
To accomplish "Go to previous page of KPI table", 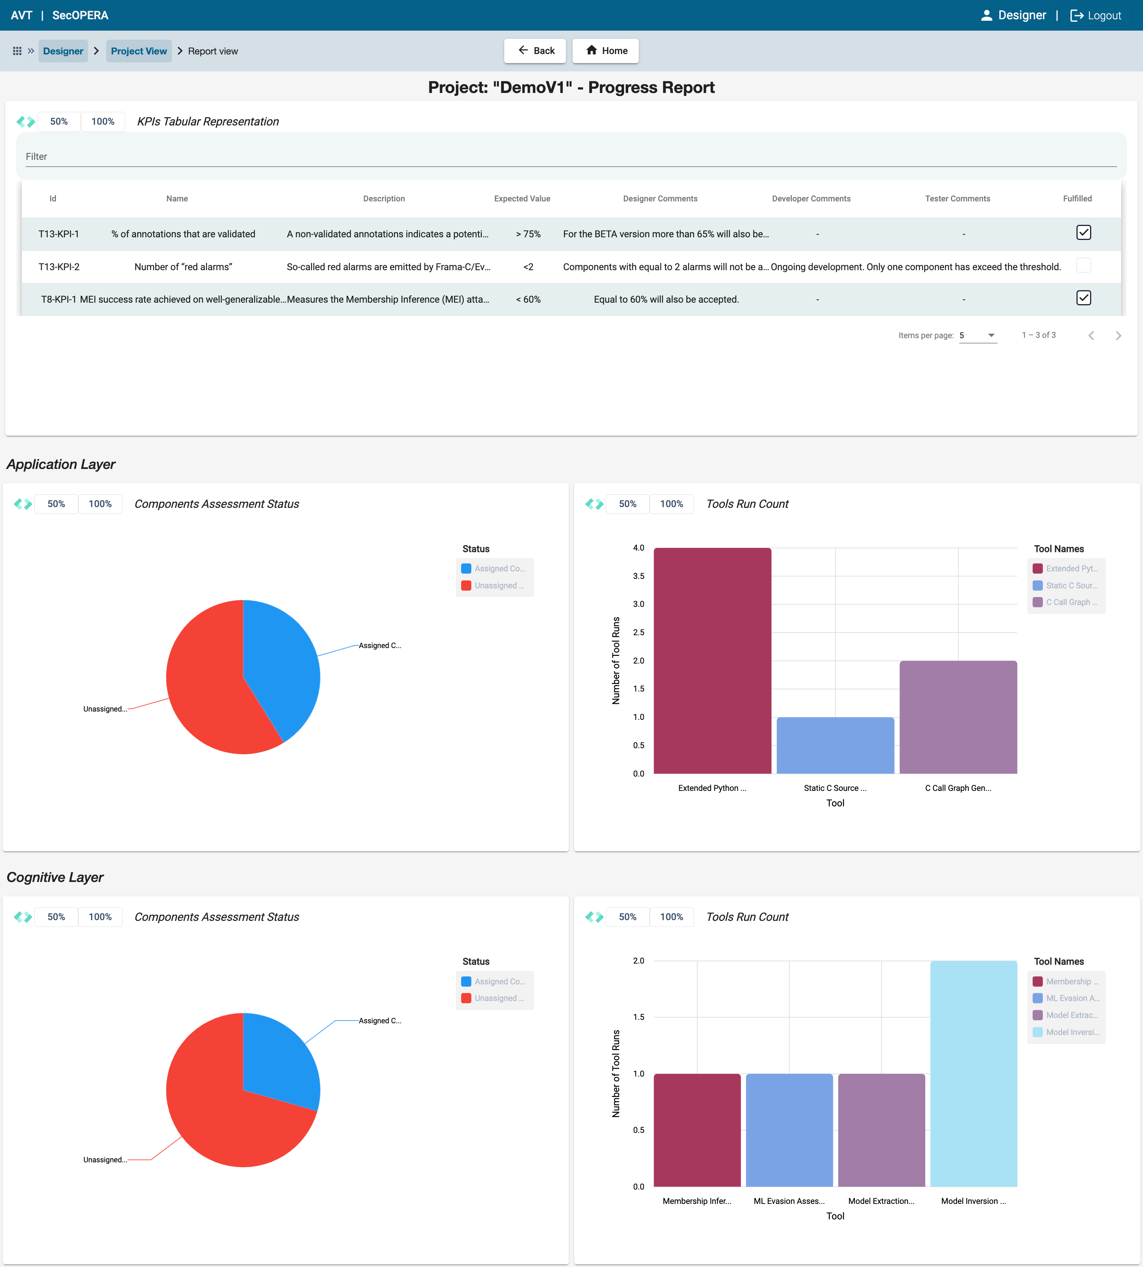I will tap(1091, 336).
